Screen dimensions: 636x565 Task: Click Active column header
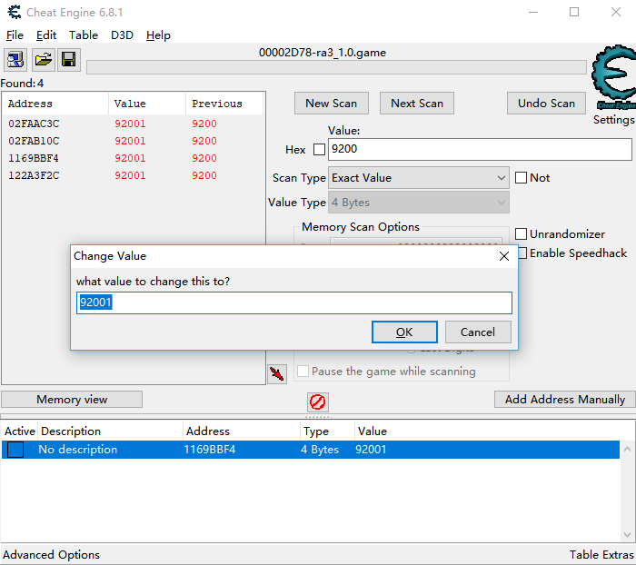tap(20, 431)
